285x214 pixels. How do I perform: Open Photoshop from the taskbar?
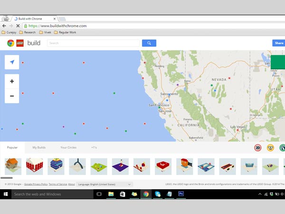click(181, 194)
